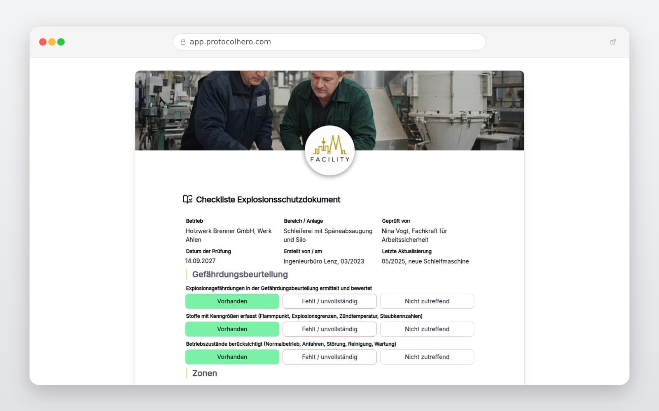Click the Zonen section heading
The image size is (659, 411).
(205, 373)
